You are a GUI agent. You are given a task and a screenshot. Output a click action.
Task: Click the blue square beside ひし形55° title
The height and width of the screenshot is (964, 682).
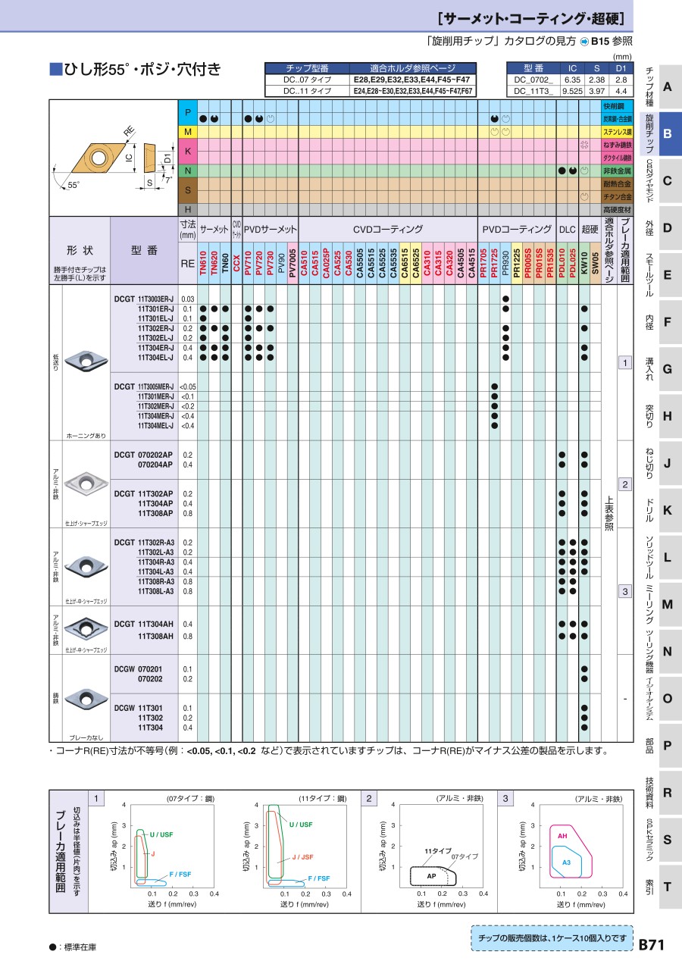(x=55, y=70)
